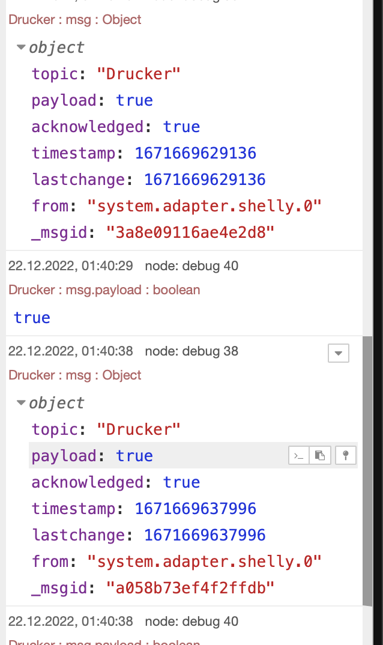
Task: Click the debug sidebar scrollbar thumb
Action: 367,471
